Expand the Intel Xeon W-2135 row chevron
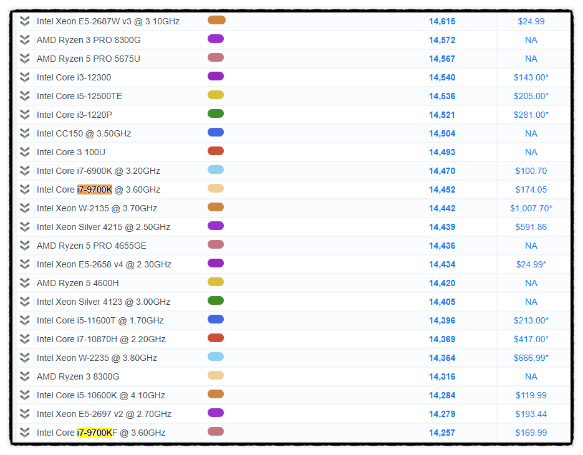 (x=24, y=208)
